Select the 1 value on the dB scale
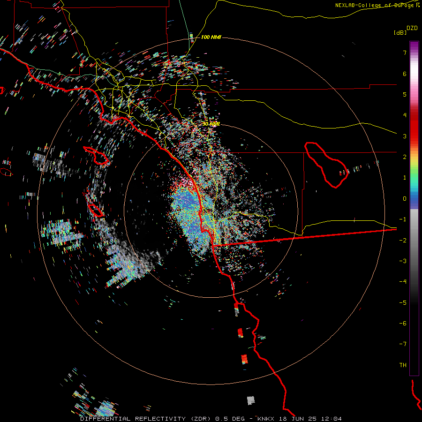Image resolution: width=422 pixels, height=422 pixels. pos(405,178)
